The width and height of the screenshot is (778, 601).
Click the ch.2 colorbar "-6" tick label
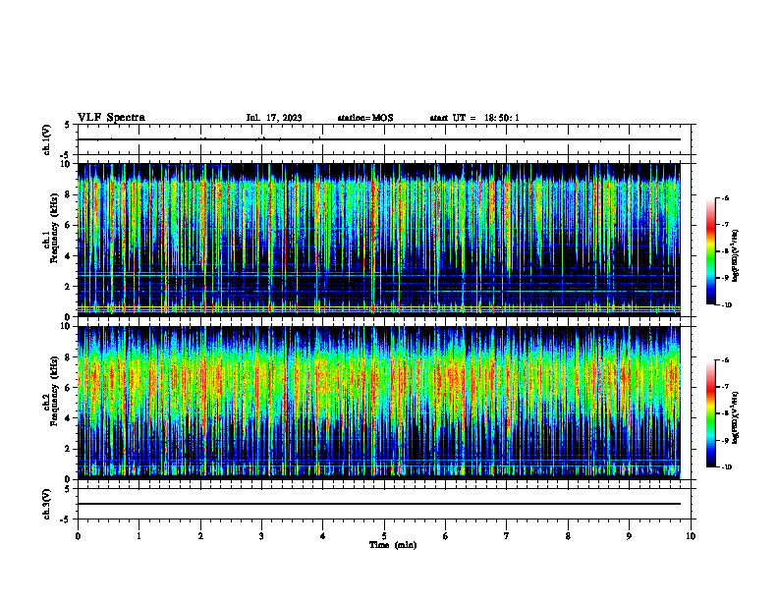[x=725, y=360]
